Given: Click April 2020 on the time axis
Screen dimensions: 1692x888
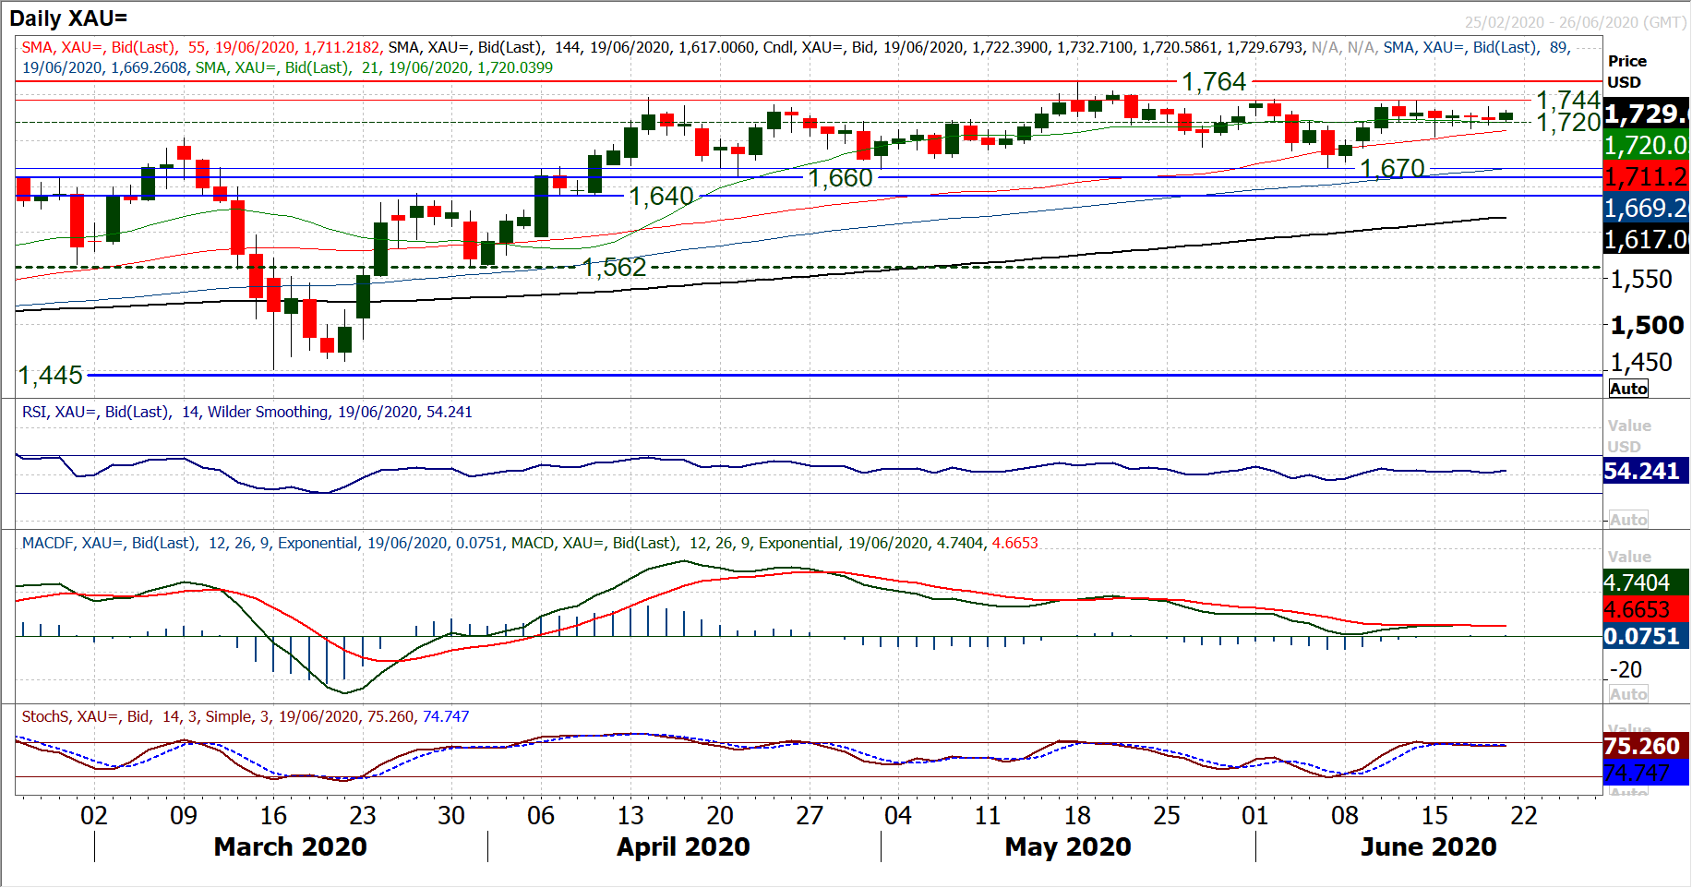Looking at the screenshot, I should pyautogui.click(x=683, y=846).
